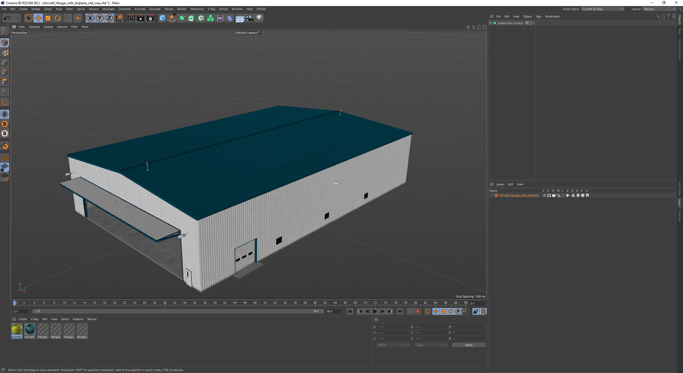This screenshot has height=373, width=683.
Task: Toggle layer animation play icon
Action: click(568, 196)
